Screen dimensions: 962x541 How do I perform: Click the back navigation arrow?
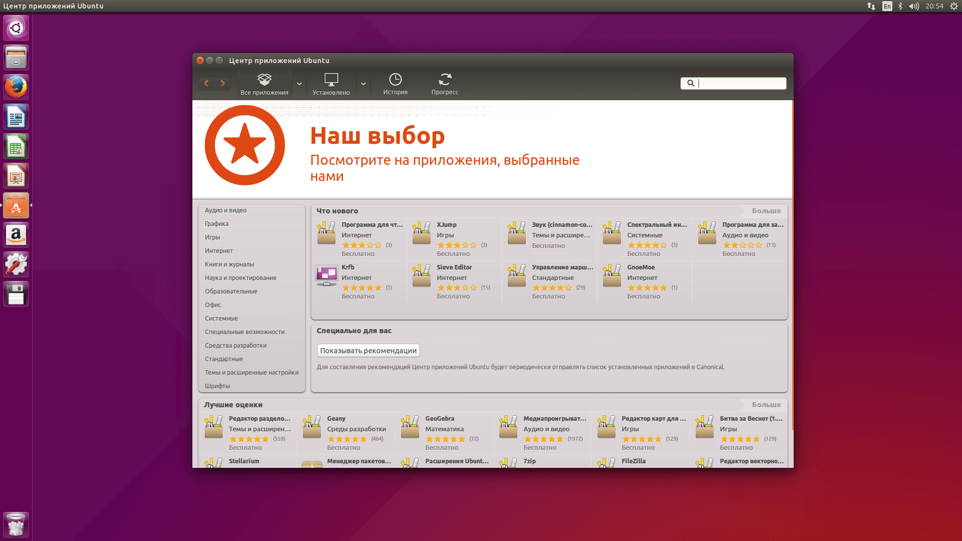206,84
